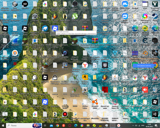Expand the hidden system tray icons
160x128 pixels.
pos(133,125)
